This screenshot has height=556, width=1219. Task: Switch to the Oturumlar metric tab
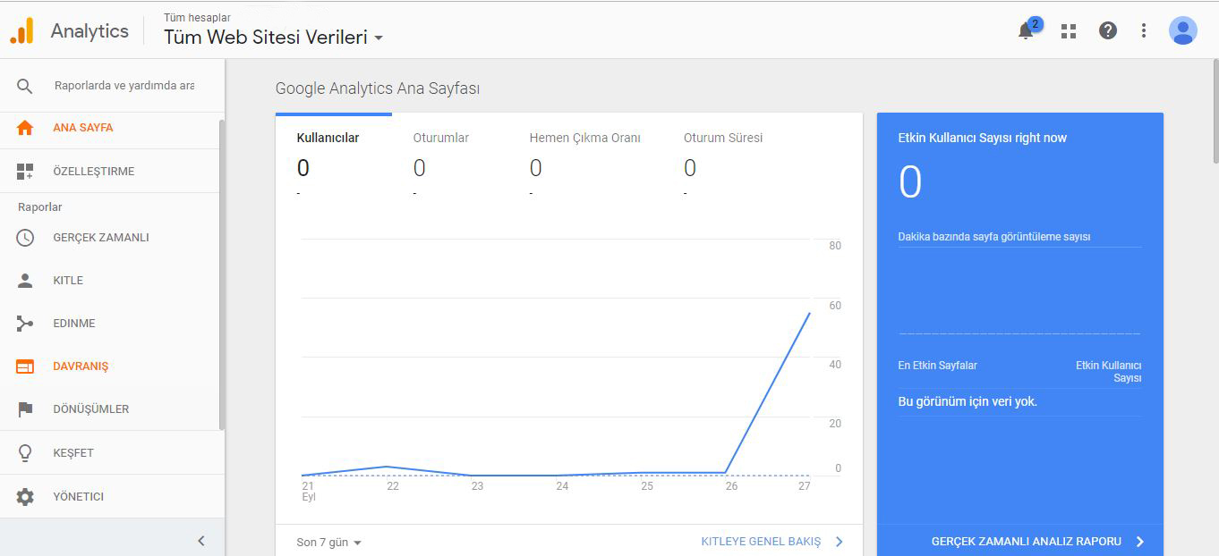[x=441, y=139]
